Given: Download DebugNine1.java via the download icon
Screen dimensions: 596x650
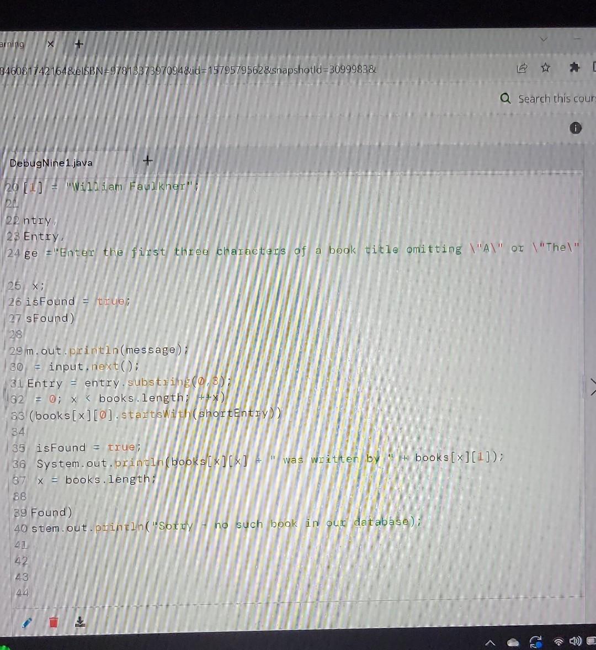Looking at the screenshot, I should 80,622.
